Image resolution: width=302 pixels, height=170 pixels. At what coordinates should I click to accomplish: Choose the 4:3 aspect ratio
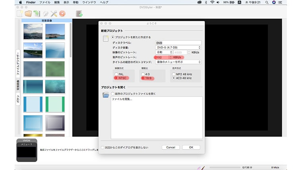tap(143, 74)
